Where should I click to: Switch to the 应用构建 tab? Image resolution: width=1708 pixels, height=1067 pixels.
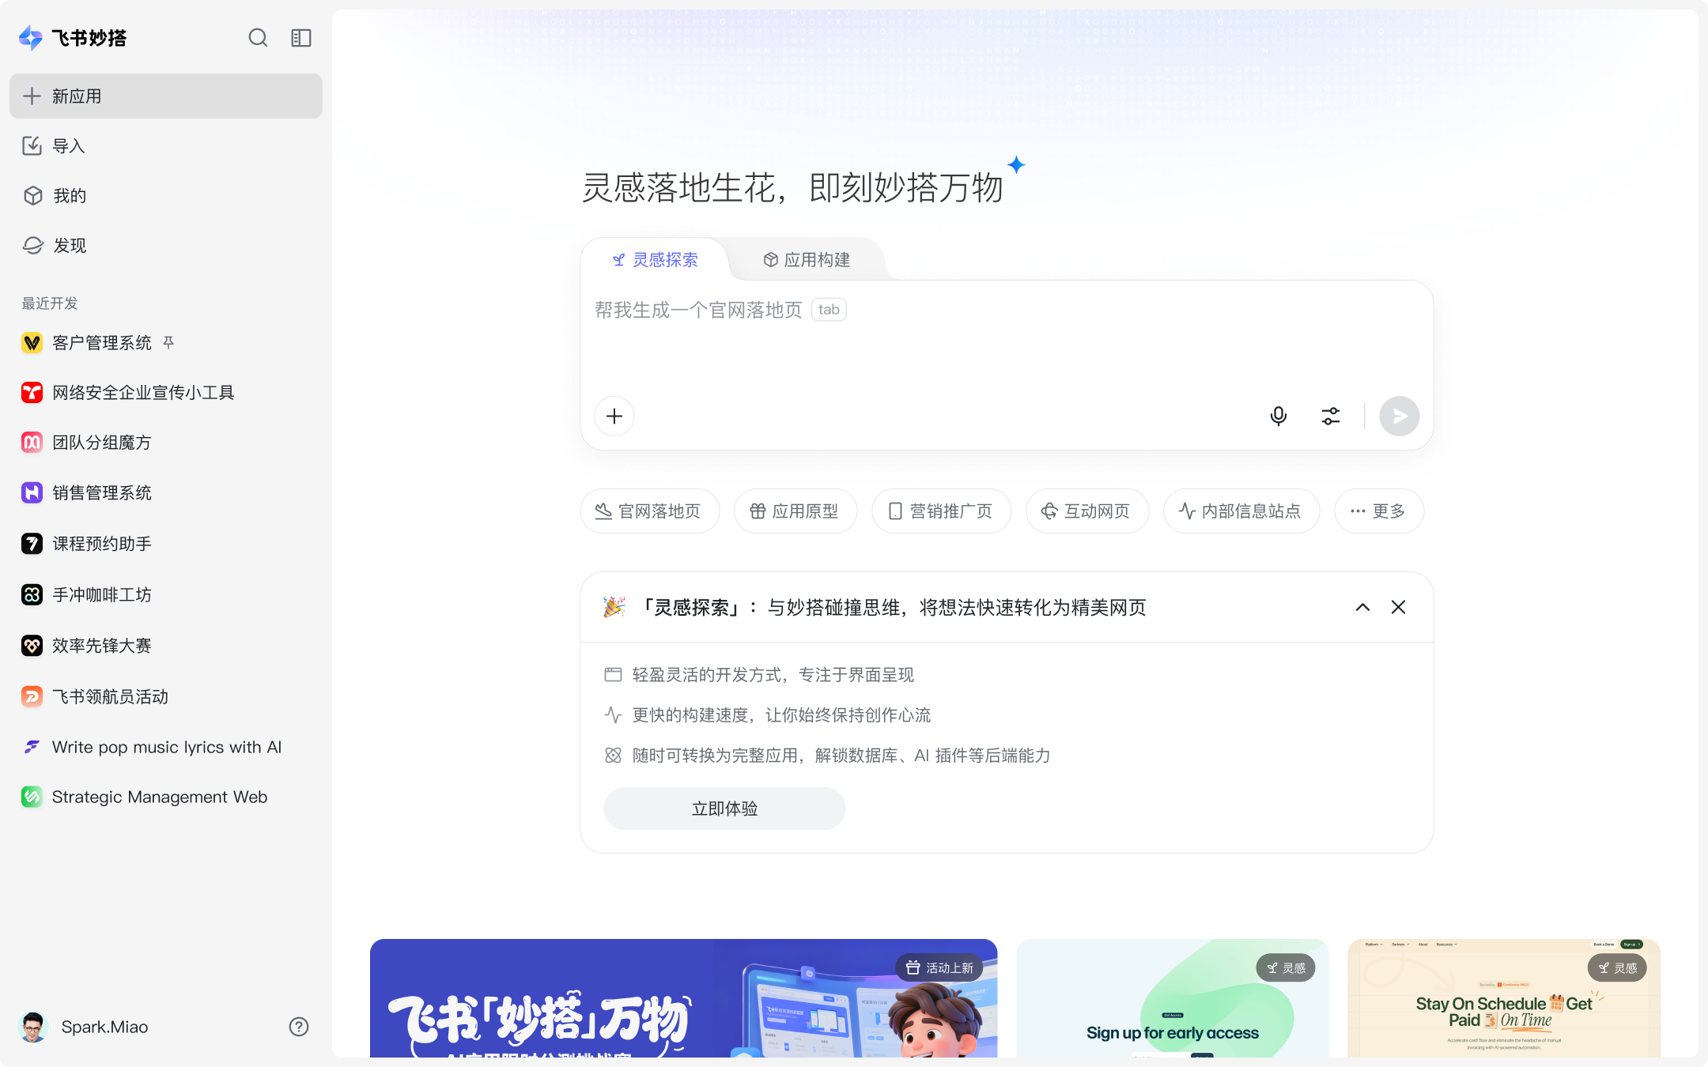[807, 260]
